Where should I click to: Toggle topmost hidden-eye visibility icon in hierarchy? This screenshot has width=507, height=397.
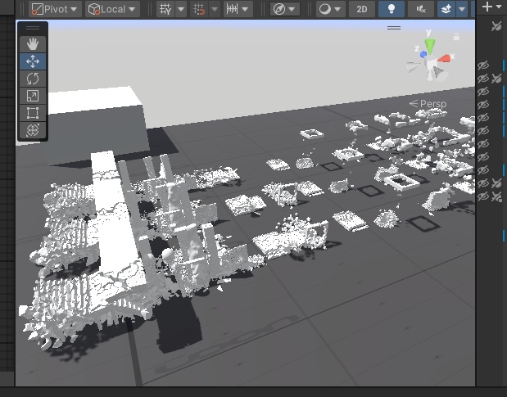pos(483,65)
